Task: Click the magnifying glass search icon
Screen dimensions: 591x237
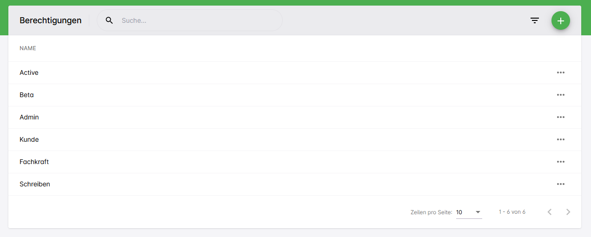Action: (109, 20)
